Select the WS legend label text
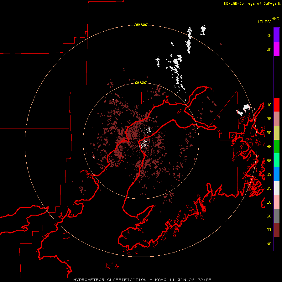Image resolution: width=282 pixels, height=282 pixels. (x=269, y=175)
